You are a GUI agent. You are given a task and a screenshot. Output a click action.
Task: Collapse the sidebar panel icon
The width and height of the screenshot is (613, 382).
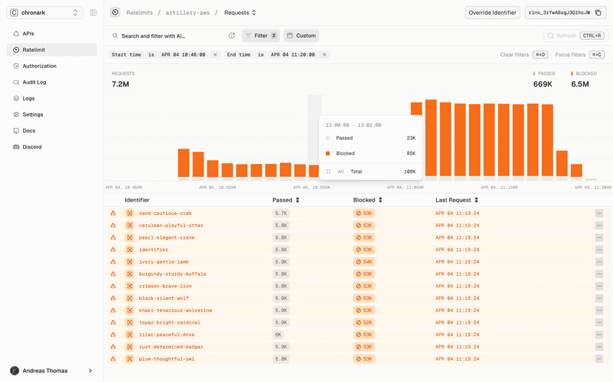(x=93, y=13)
